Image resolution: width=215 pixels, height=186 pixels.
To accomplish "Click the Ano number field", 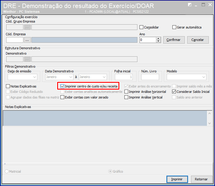I will (148, 40).
